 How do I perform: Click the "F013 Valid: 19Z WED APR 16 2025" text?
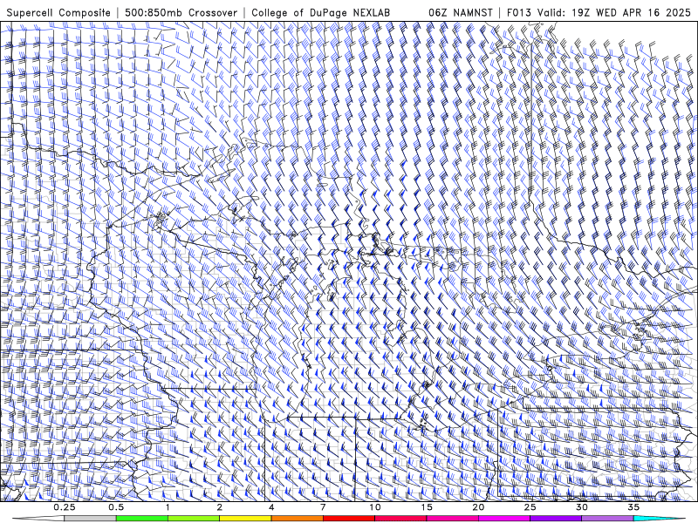[599, 12]
